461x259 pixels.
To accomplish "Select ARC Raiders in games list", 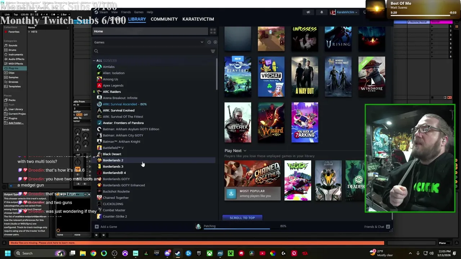I will point(112,92).
